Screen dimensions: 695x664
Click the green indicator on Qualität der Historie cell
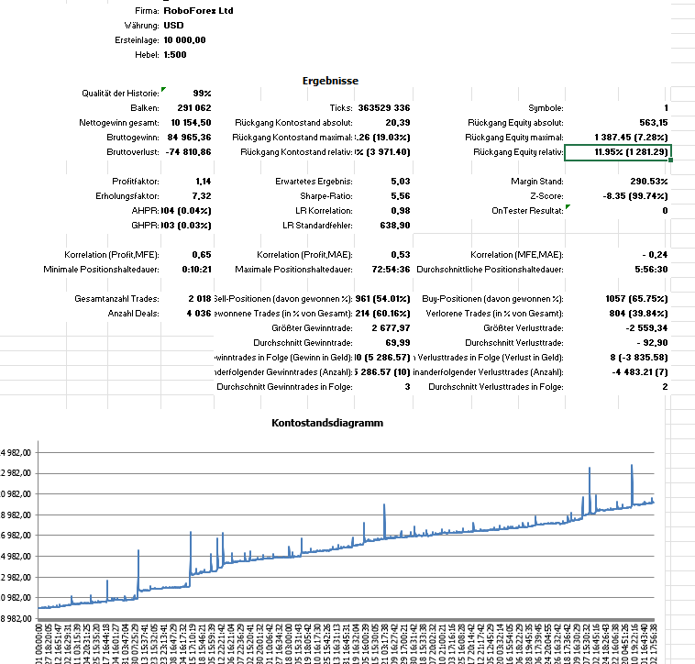163,90
